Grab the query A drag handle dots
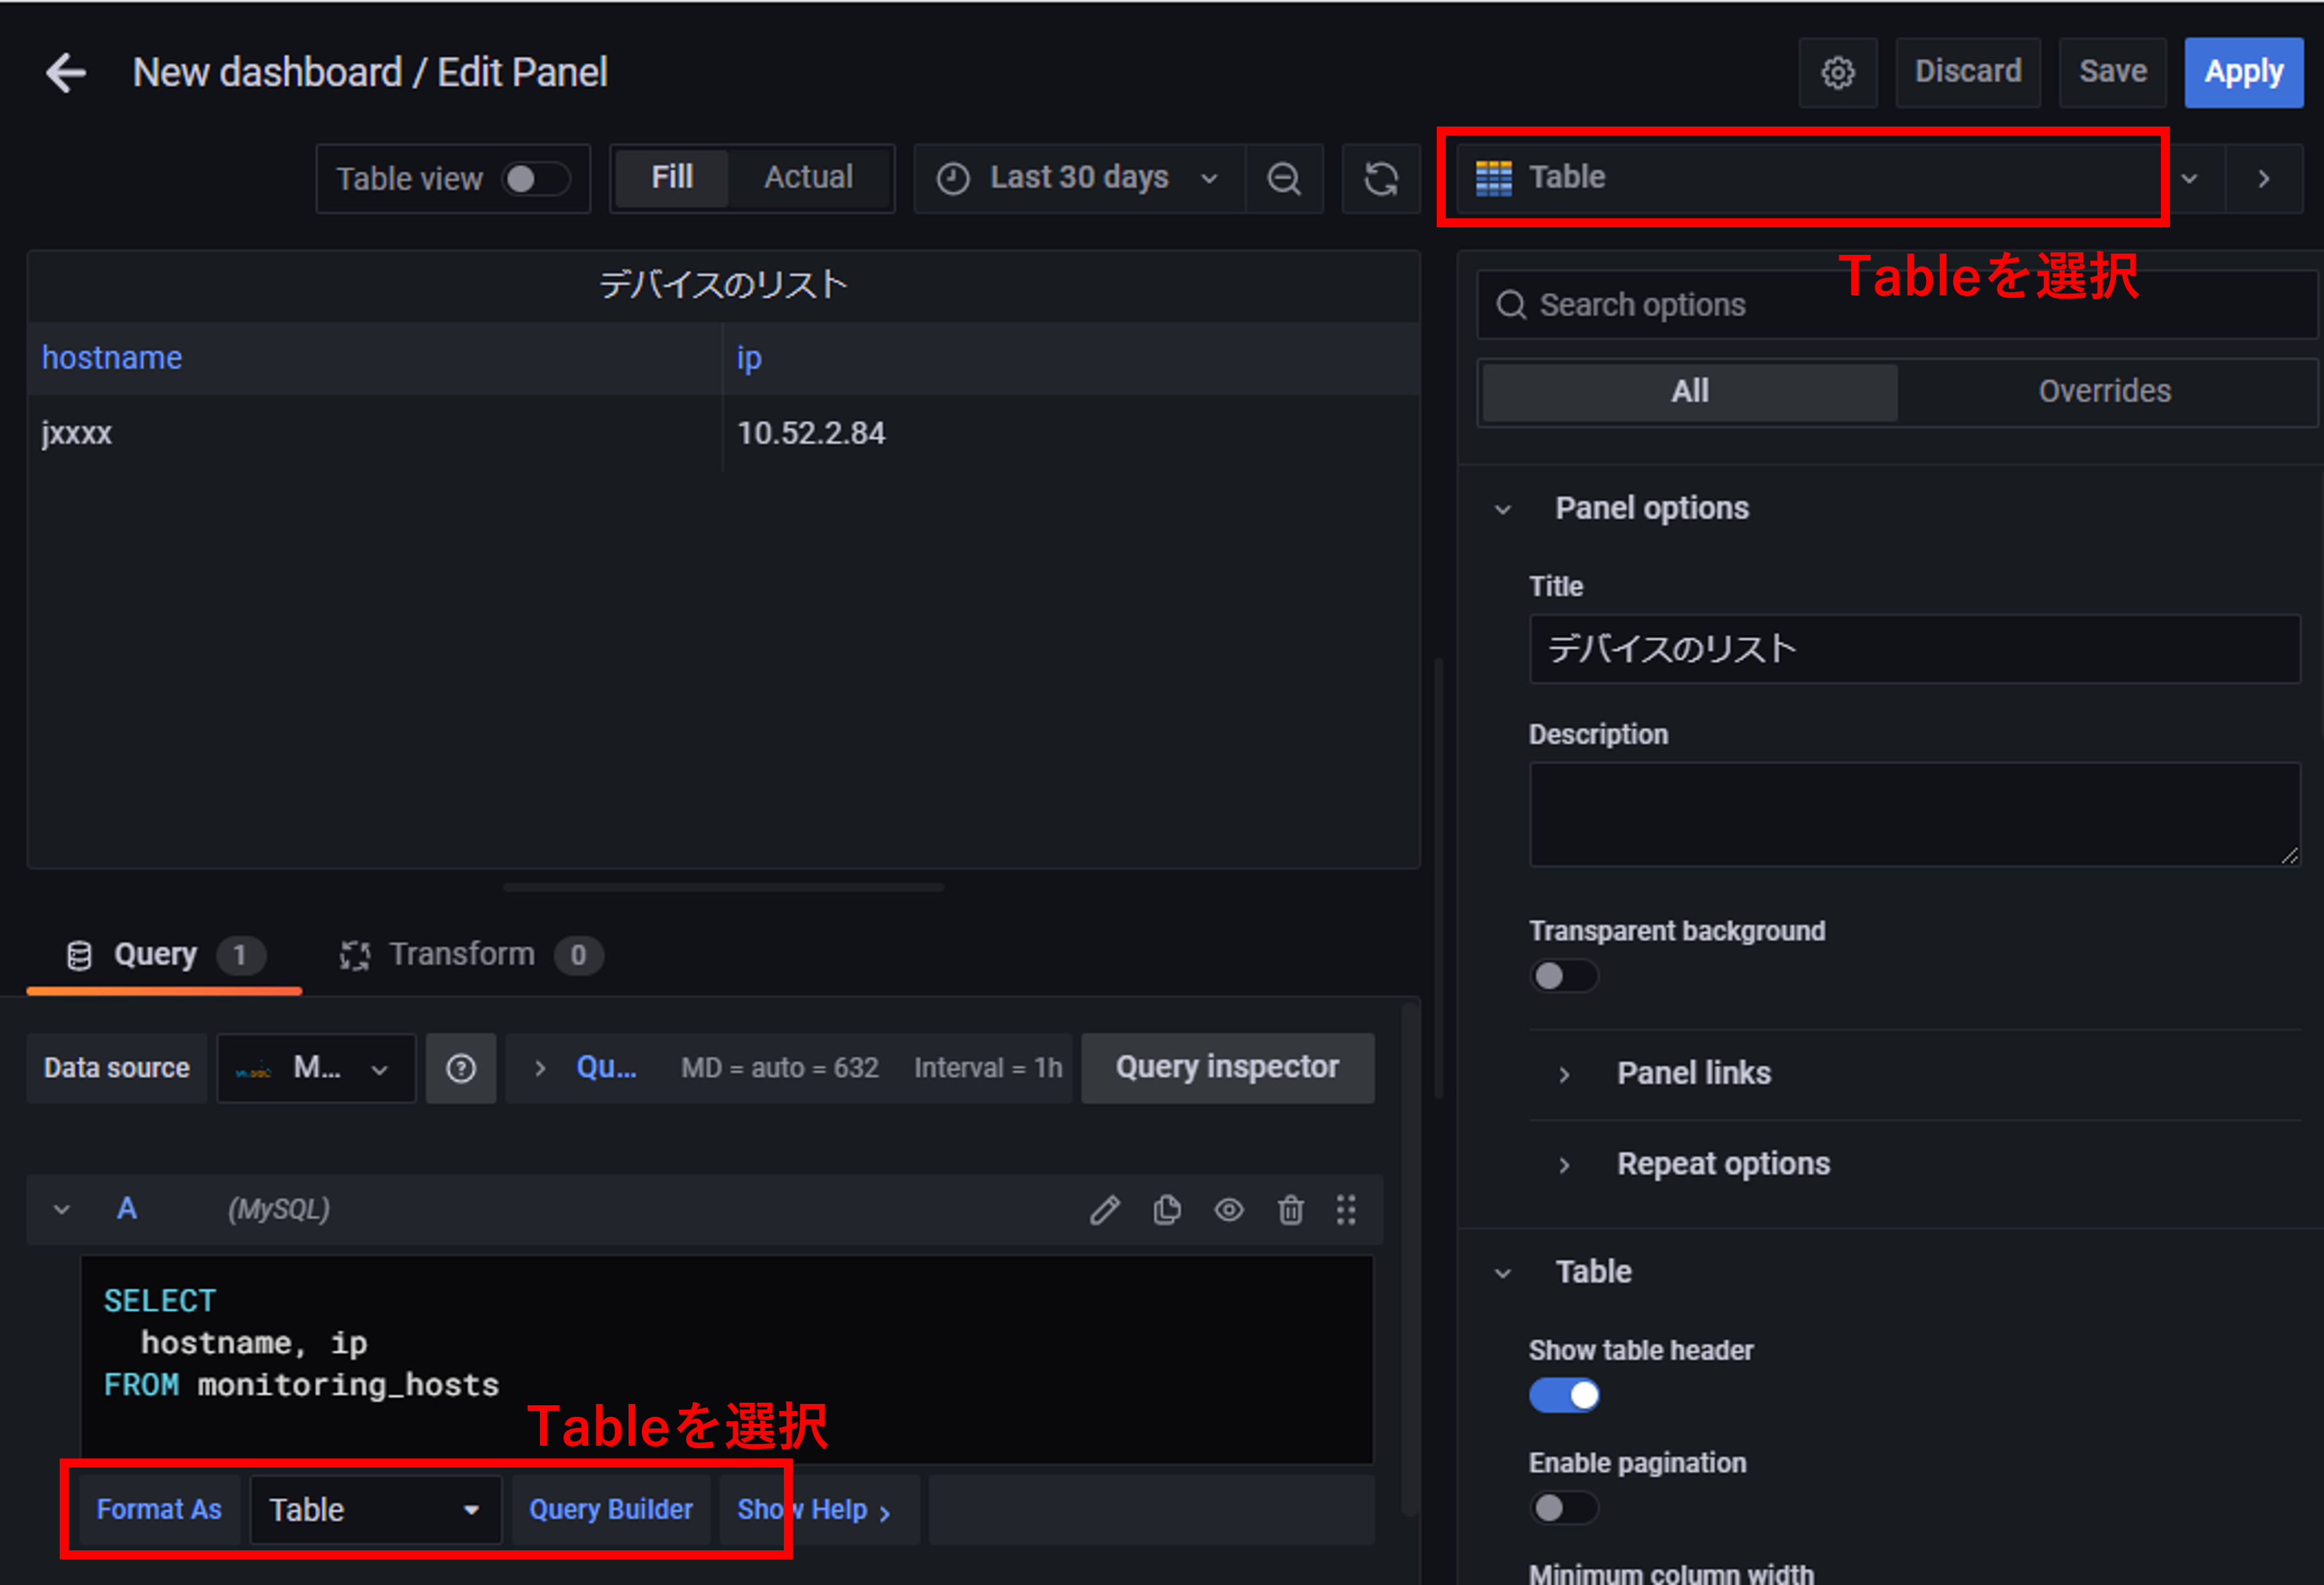The image size is (2324, 1585). pyautogui.click(x=1347, y=1210)
